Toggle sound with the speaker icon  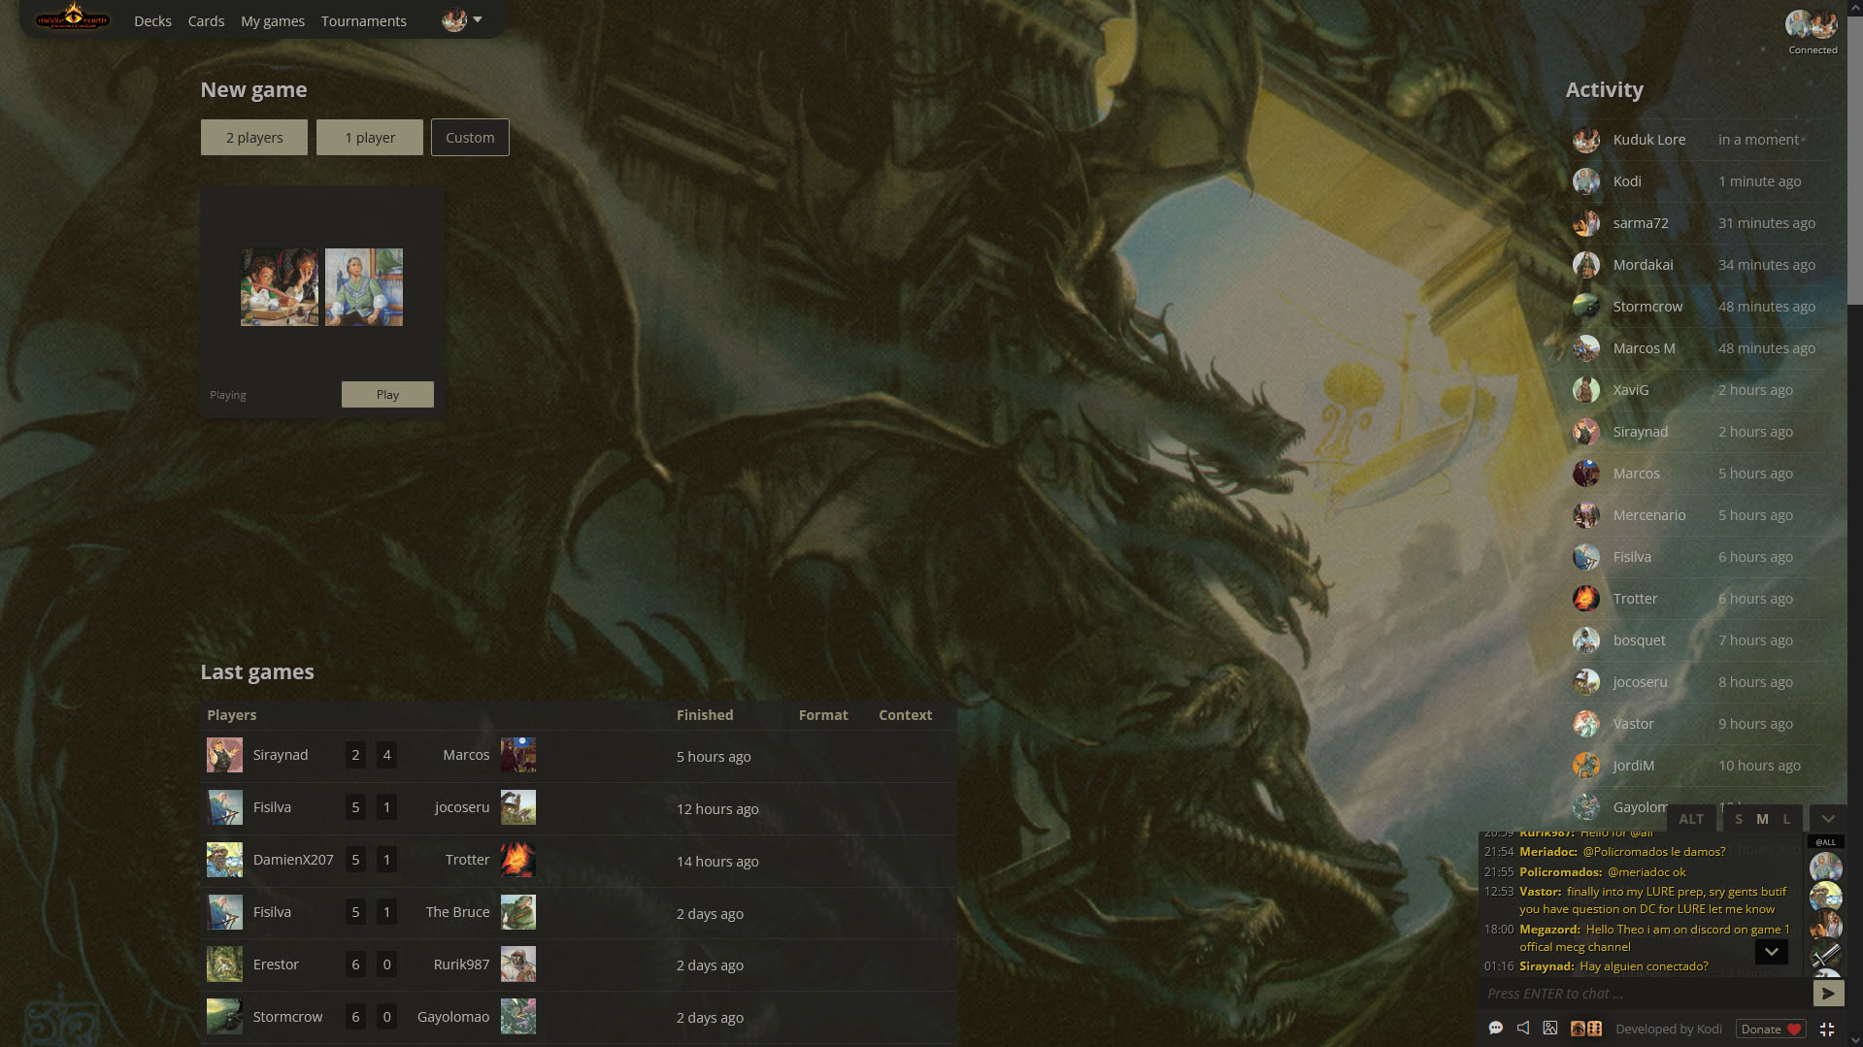click(1523, 1029)
